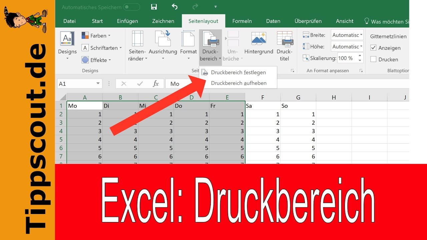The width and height of the screenshot is (427, 240).
Task: Click the Save disk icon
Action: click(154, 7)
